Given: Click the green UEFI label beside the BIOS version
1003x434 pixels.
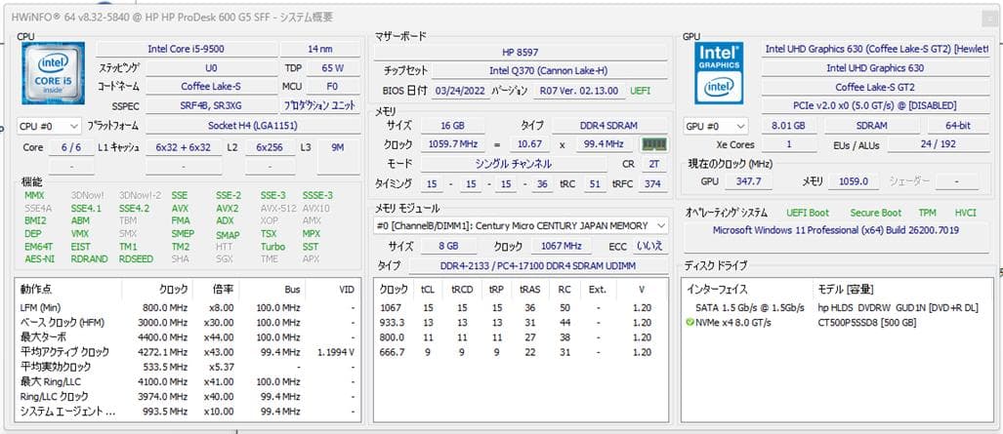Looking at the screenshot, I should (x=641, y=91).
